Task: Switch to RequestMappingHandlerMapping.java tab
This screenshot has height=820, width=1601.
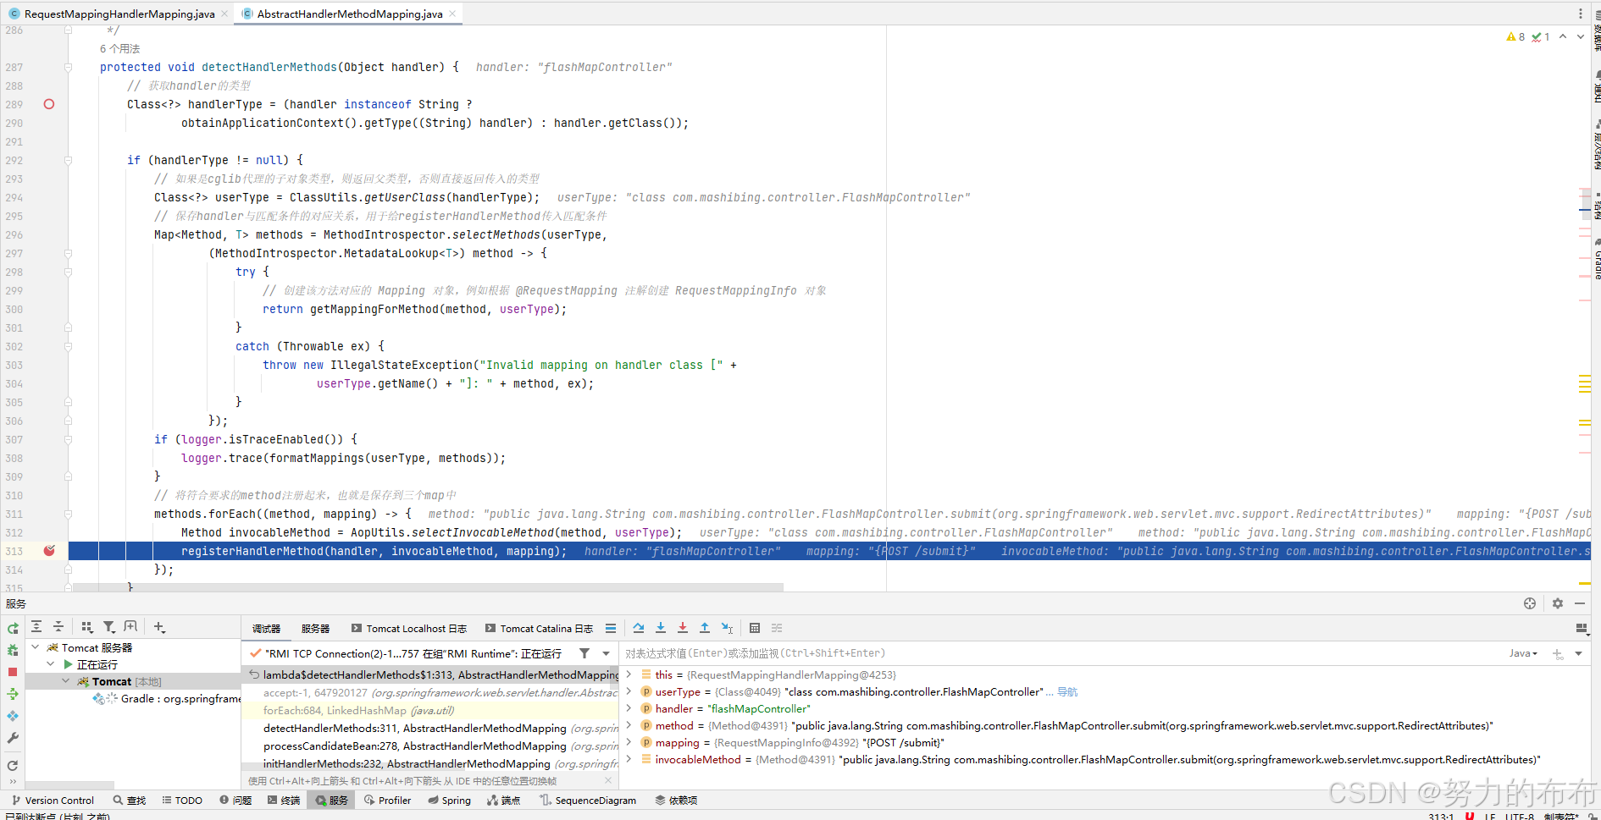Action: point(119,14)
